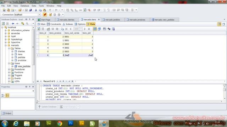Viewport: 227px width, 127px height.
Task: Click the itens_cod_venda cell in row 6
Action: click(x=73, y=55)
